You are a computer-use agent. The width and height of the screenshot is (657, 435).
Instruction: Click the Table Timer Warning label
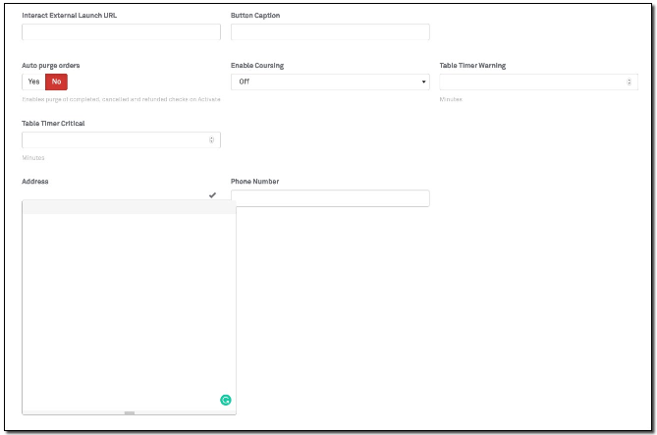click(472, 66)
